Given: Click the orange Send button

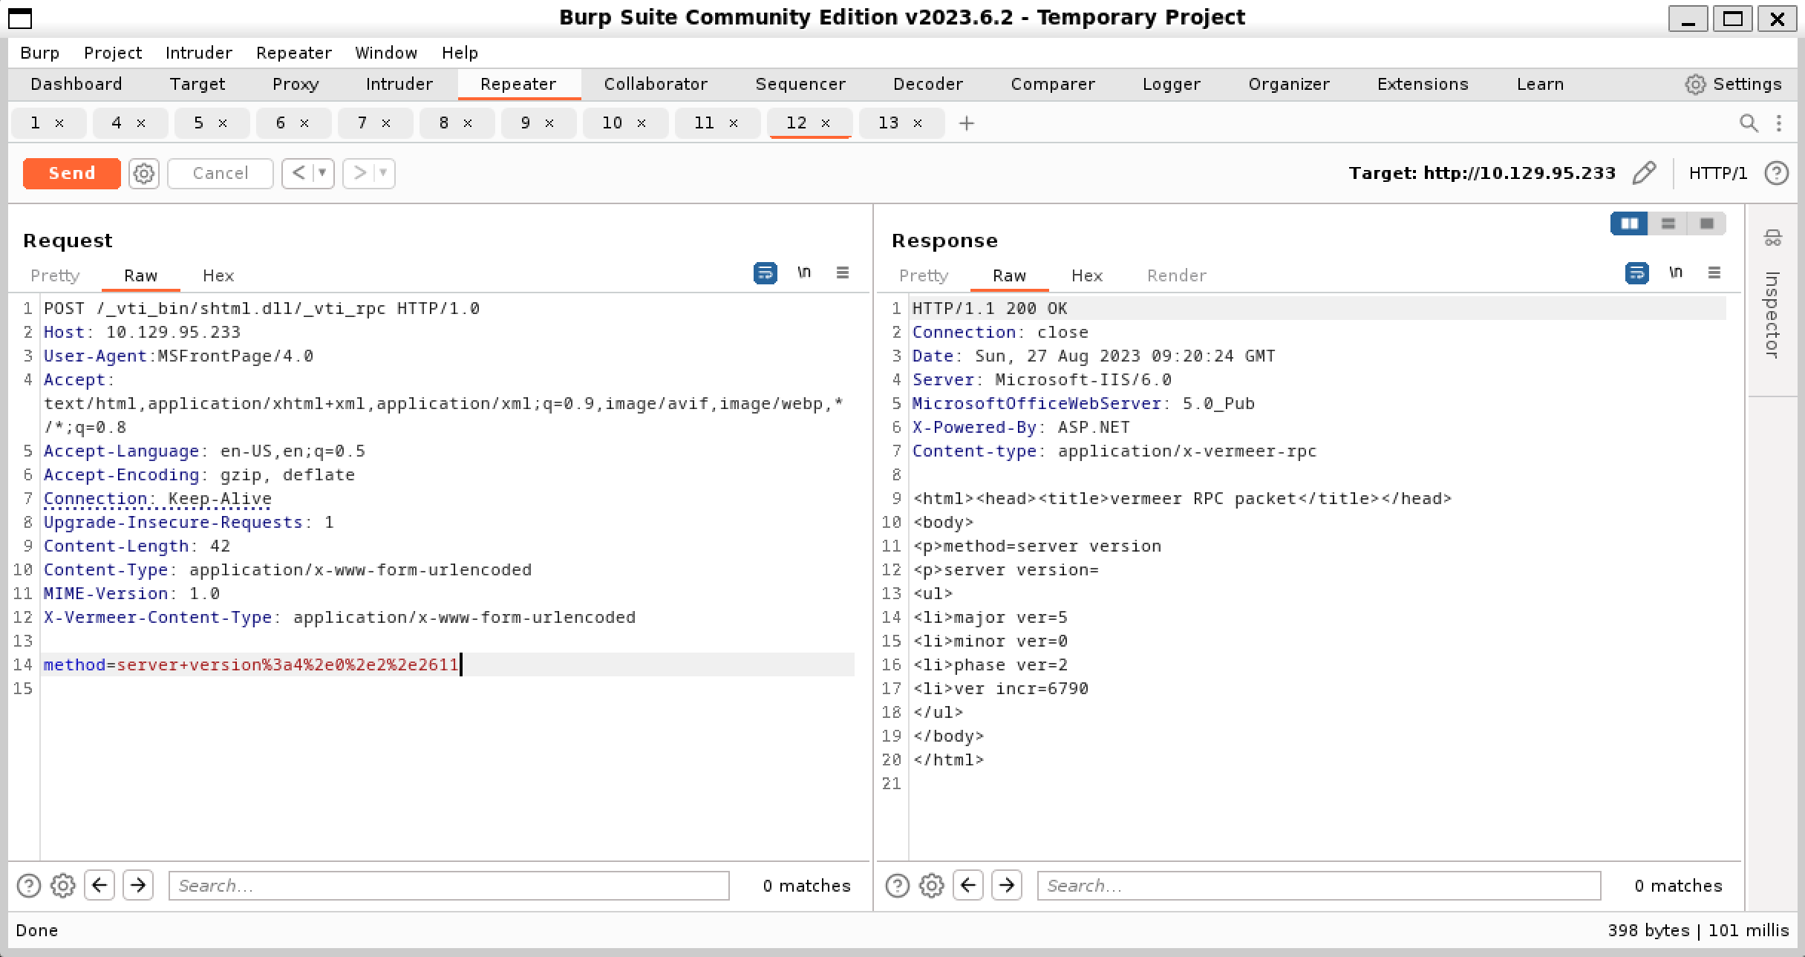Looking at the screenshot, I should point(71,173).
